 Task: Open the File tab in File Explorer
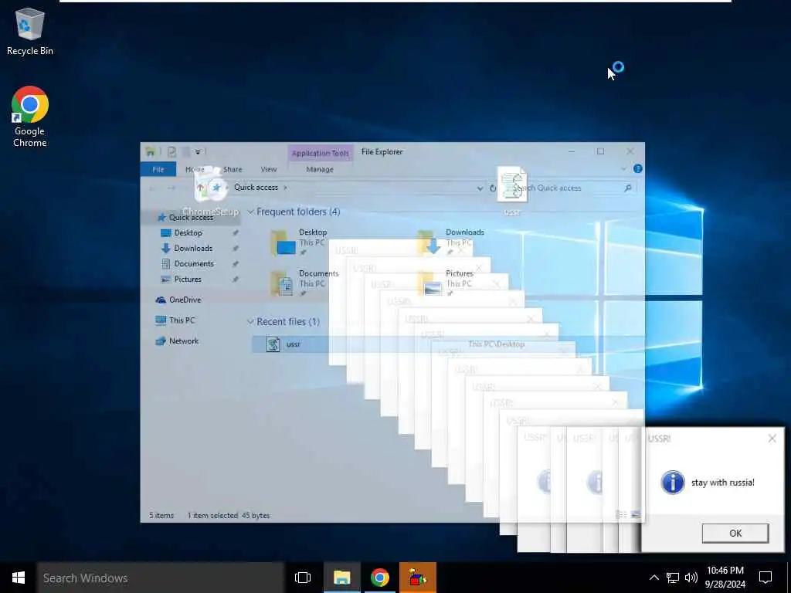click(x=158, y=169)
